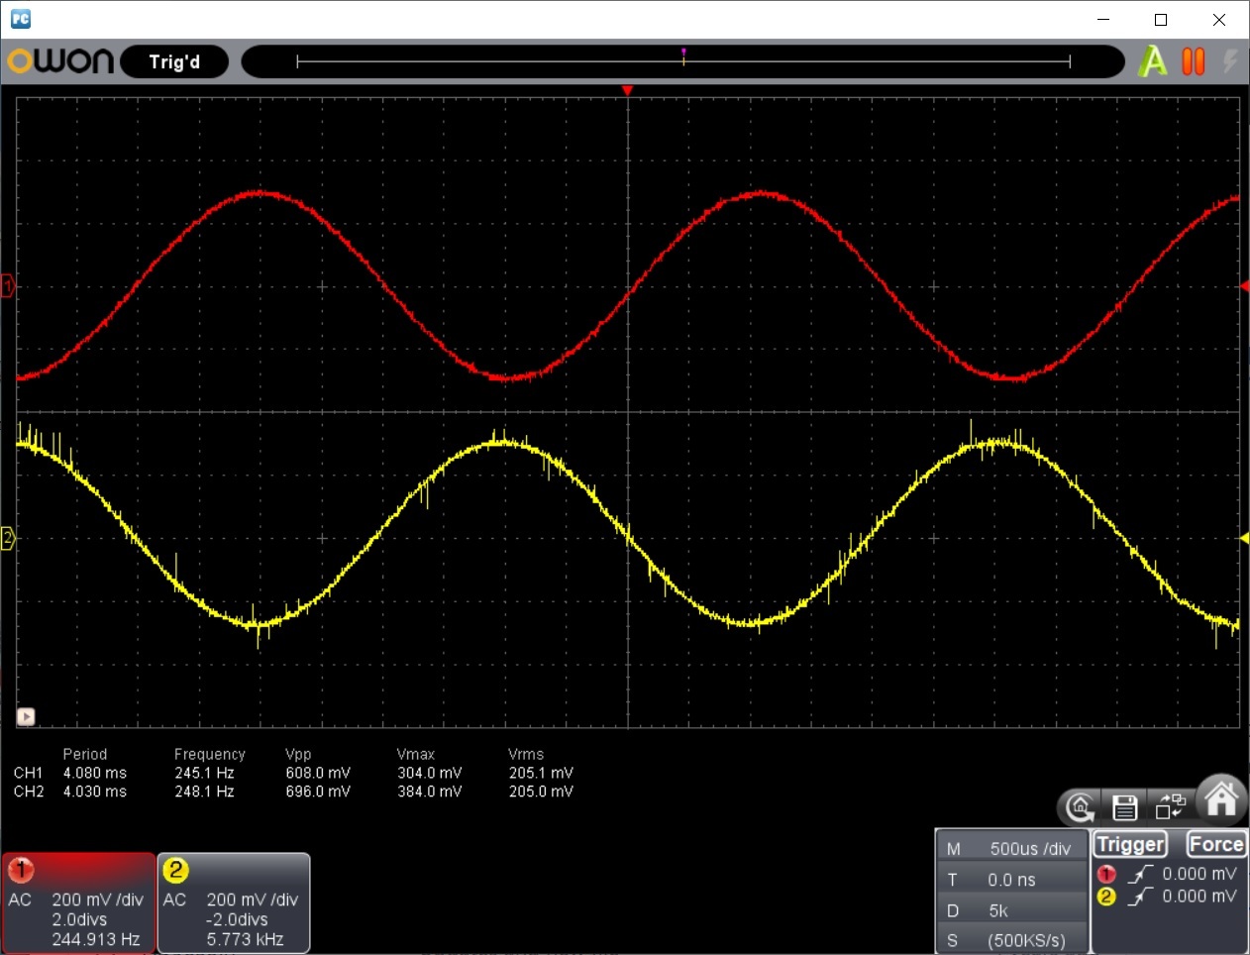The image size is (1250, 955).
Task: Click the default setup home-refresh icon
Action: (x=1080, y=807)
